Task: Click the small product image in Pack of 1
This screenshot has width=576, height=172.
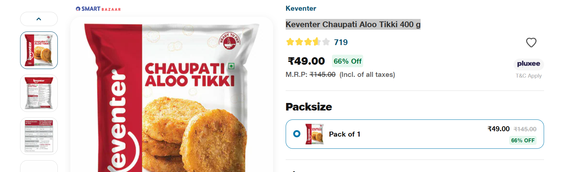Action: [314, 134]
